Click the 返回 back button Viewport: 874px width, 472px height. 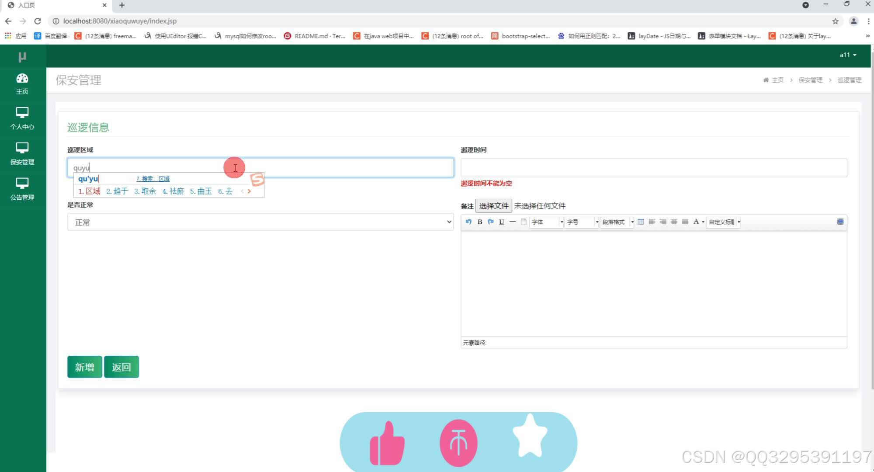(121, 367)
